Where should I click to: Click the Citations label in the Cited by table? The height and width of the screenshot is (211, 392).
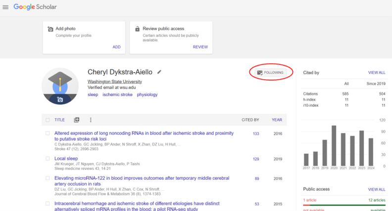coord(310,94)
